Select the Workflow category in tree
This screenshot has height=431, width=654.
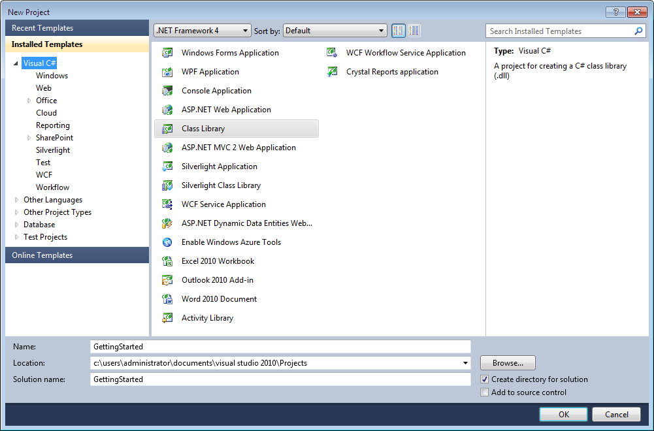pyautogui.click(x=52, y=187)
